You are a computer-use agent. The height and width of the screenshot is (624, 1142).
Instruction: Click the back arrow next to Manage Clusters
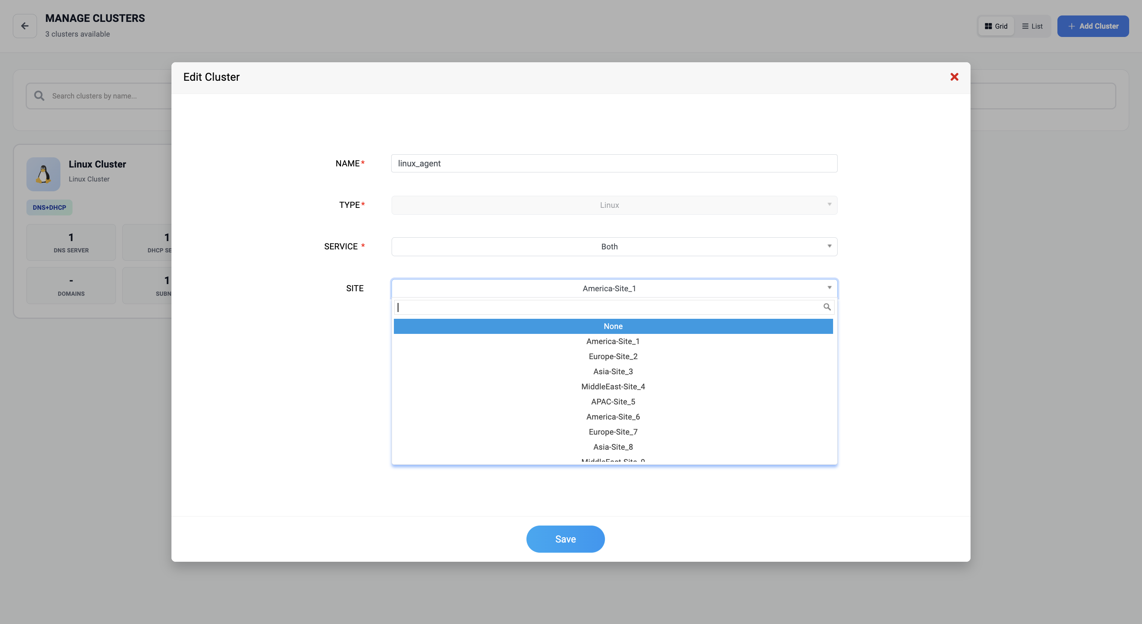pyautogui.click(x=25, y=26)
